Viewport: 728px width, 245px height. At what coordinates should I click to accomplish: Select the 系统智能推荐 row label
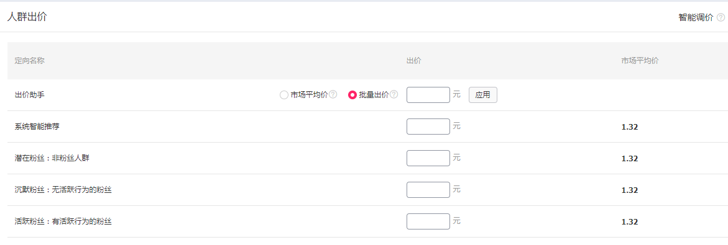coord(37,127)
